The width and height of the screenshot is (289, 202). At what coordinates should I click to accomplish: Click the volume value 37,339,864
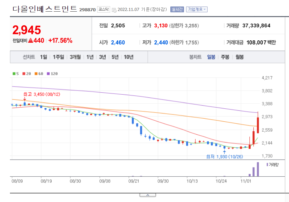pyautogui.click(x=257, y=26)
